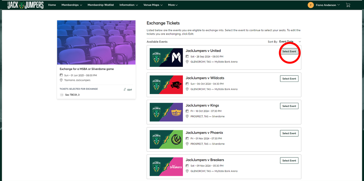This screenshot has width=364, height=181.
Task: Click calendar icon for 18 Oct 2024
Action: pos(187,111)
